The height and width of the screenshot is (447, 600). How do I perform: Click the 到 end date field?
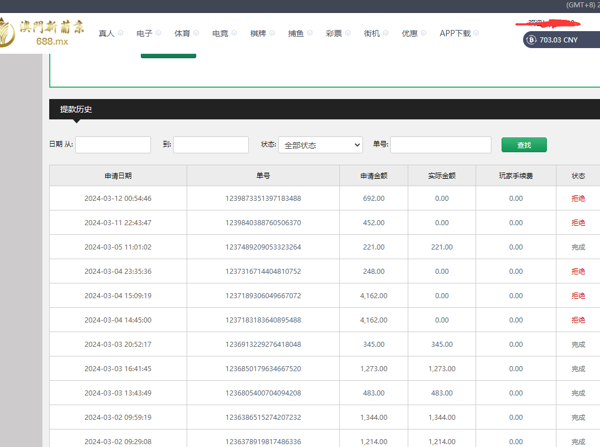(x=211, y=145)
